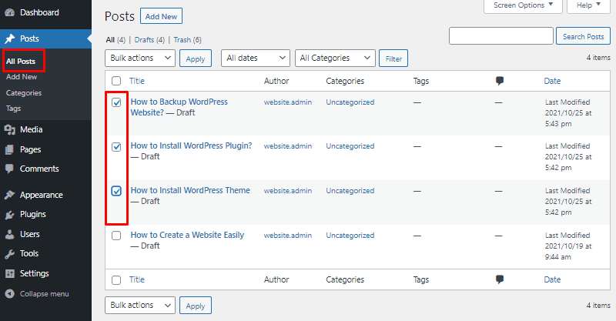Click the Pages icon in sidebar
The width and height of the screenshot is (616, 321).
[9, 149]
